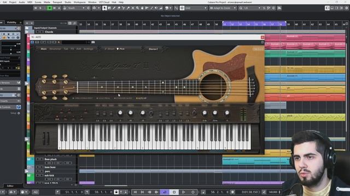
Task: Select the Split scissors tool
Action: pyautogui.click(x=124, y=8)
